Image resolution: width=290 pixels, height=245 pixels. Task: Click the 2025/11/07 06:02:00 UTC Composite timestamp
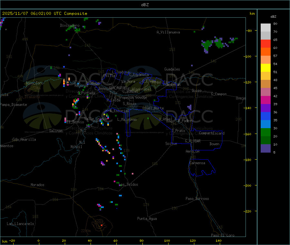[x=44, y=14]
